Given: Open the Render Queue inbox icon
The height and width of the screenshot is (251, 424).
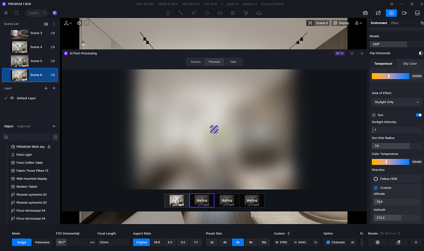Looking at the screenshot, I should click(x=417, y=13).
